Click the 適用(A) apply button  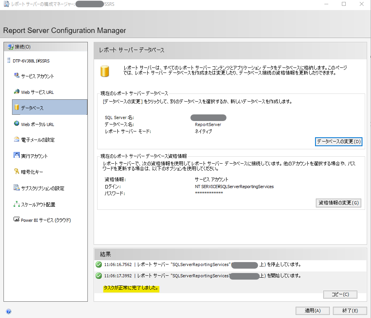[312, 311]
